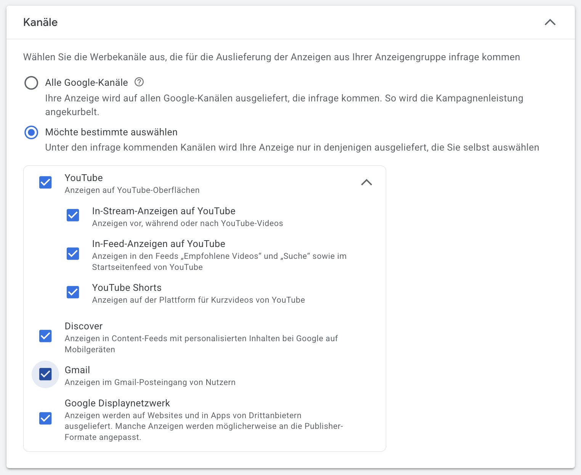
Task: Click the Google Displaynetzwerk label
Action: point(117,403)
